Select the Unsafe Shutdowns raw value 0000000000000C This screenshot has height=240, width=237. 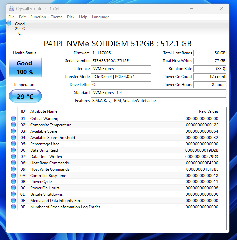pyautogui.click(x=202, y=194)
